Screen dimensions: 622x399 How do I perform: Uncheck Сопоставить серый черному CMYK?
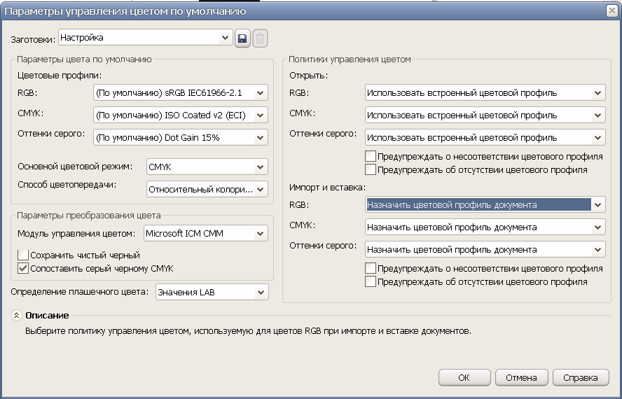[x=23, y=268]
